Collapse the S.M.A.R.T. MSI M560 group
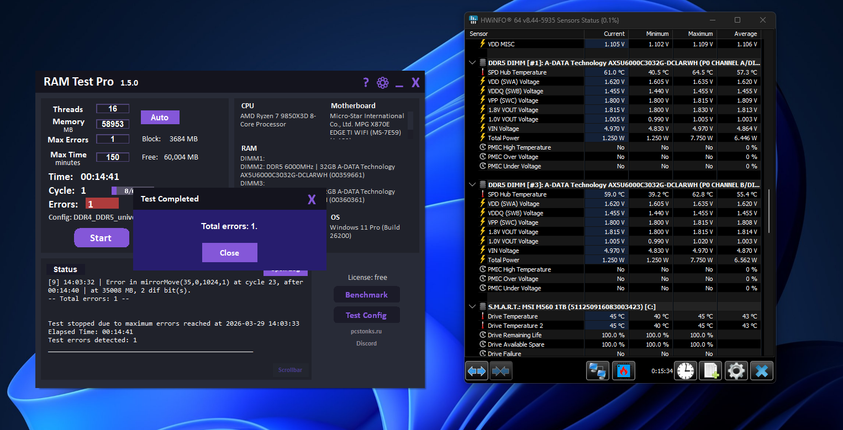Viewport: 843px width, 430px height. (x=472, y=307)
